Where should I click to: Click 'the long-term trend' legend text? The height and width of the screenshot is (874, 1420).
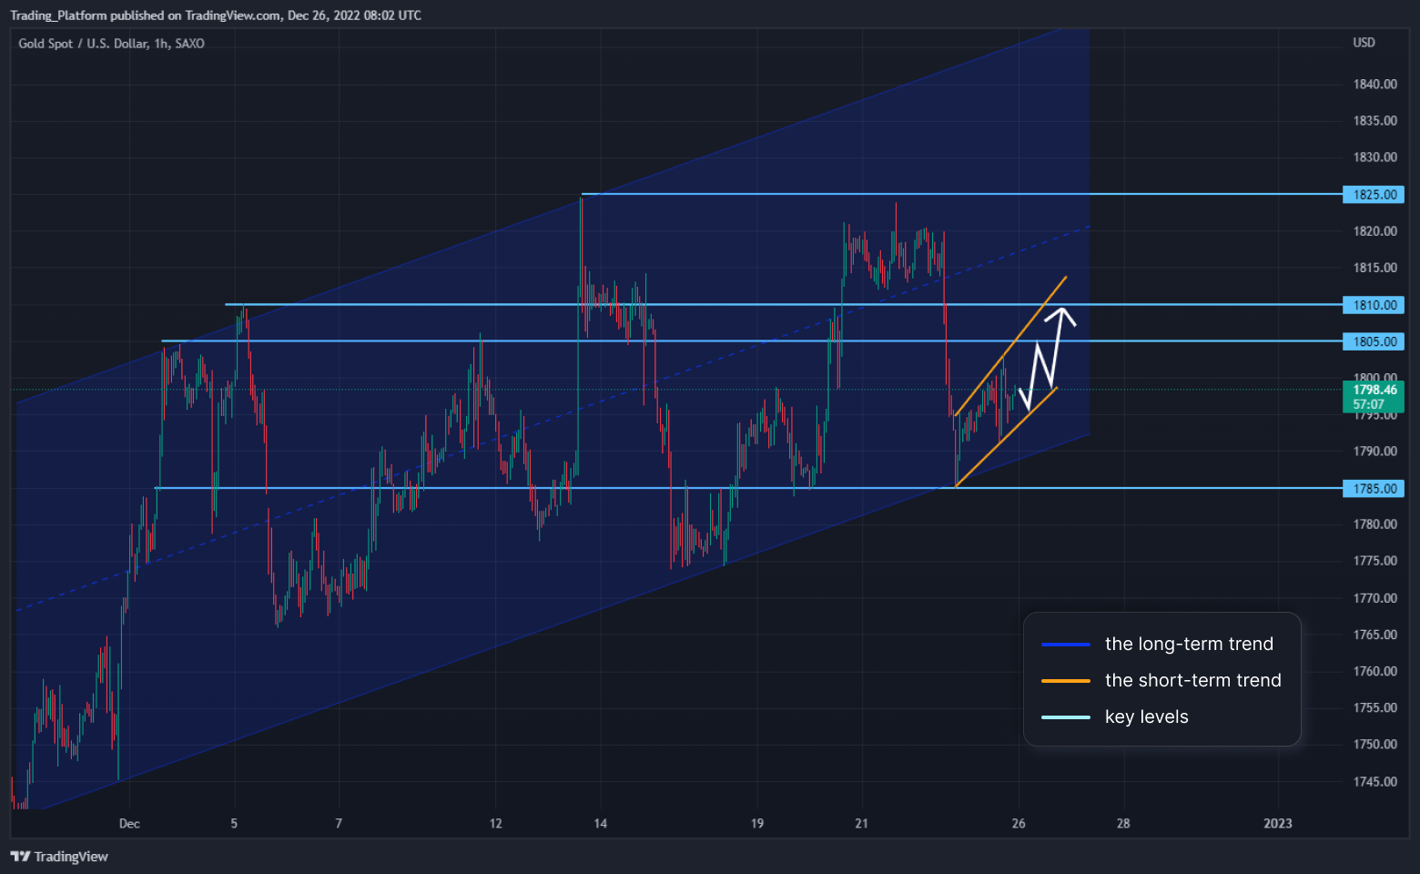[1189, 644]
